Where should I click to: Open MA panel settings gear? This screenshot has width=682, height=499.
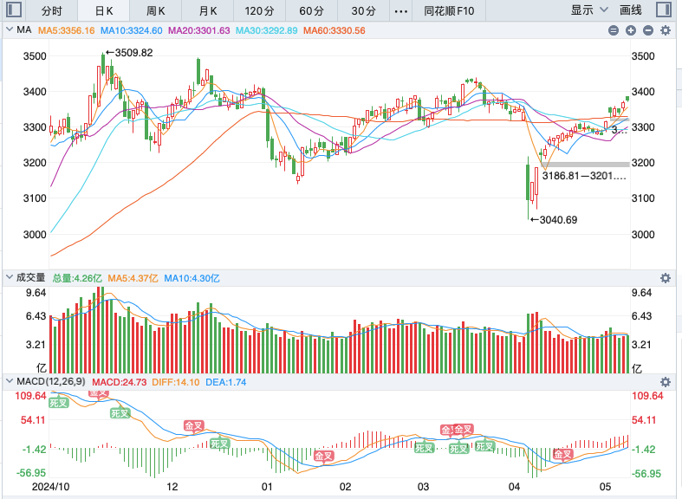click(x=666, y=30)
